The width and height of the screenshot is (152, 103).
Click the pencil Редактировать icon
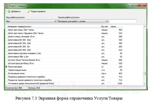click(x=29, y=11)
